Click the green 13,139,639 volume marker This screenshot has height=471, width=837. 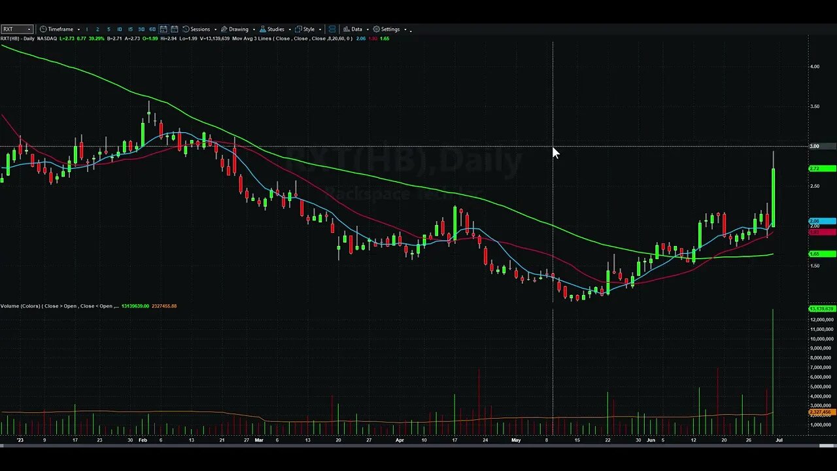tap(822, 309)
